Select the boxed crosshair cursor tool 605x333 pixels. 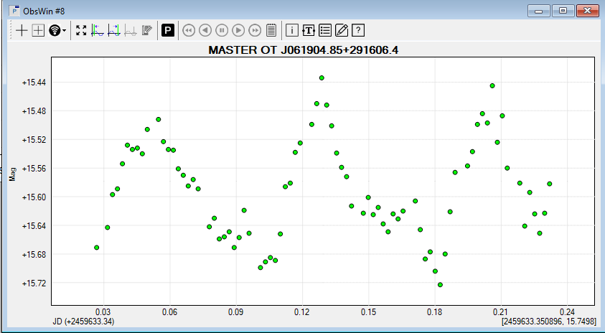click(38, 30)
